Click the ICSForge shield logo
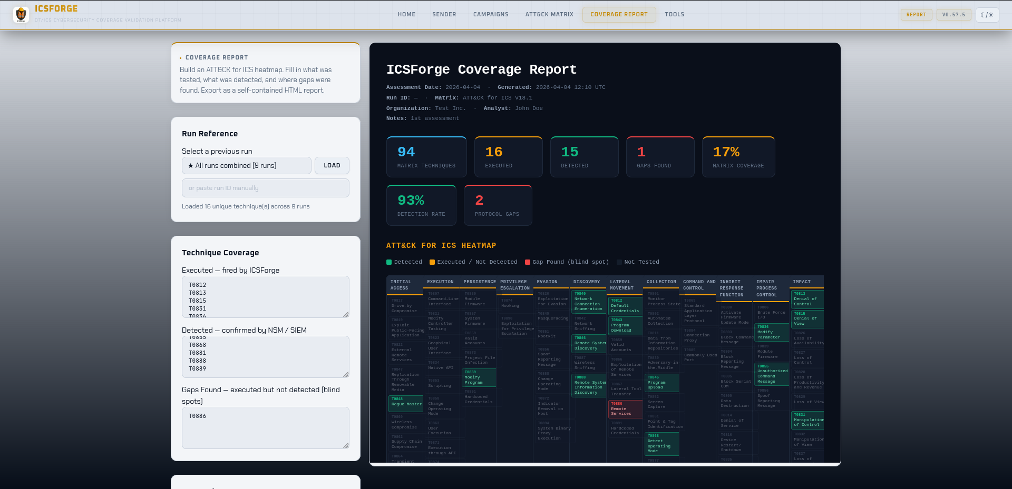This screenshot has width=1012, height=489. 21,14
